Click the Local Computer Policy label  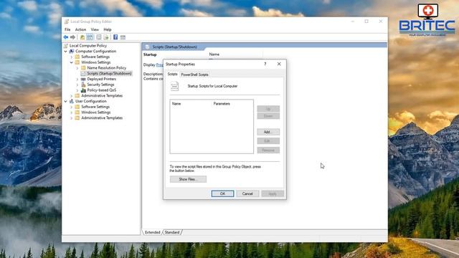coord(88,46)
